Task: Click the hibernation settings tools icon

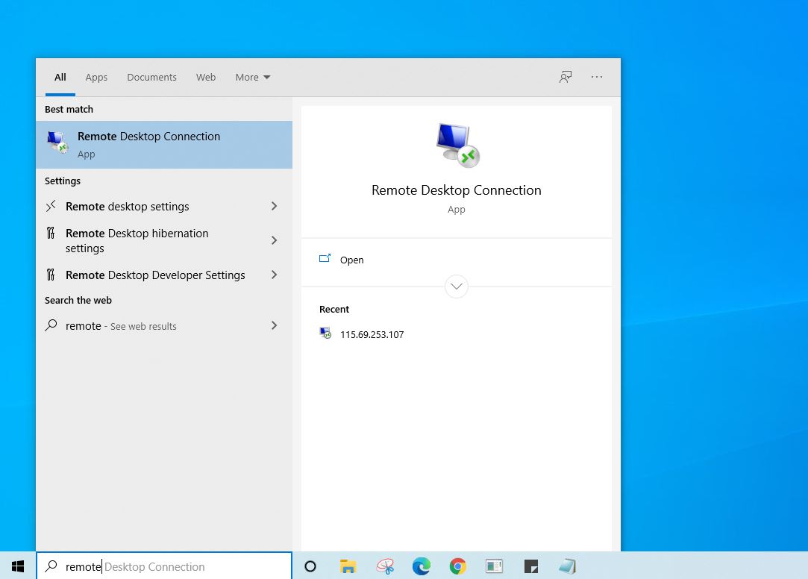Action: click(51, 233)
